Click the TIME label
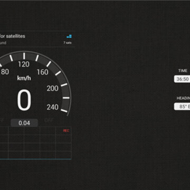This screenshot has width=190, height=190. (183, 71)
